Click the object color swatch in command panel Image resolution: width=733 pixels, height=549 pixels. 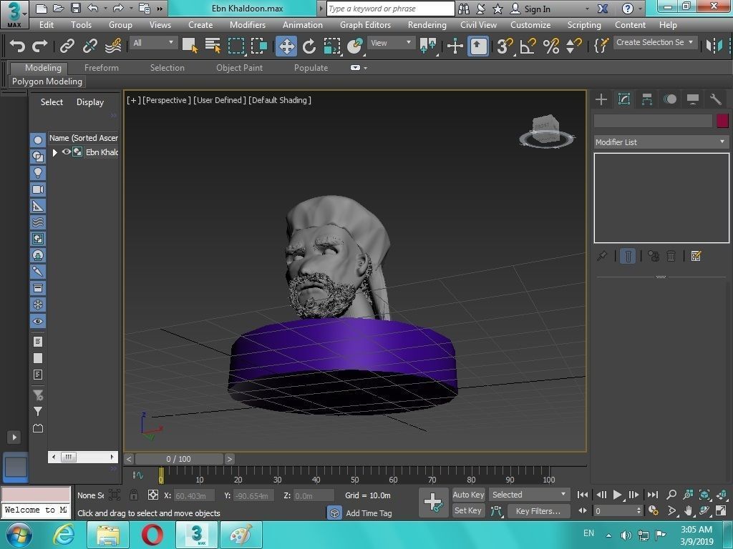coord(722,121)
